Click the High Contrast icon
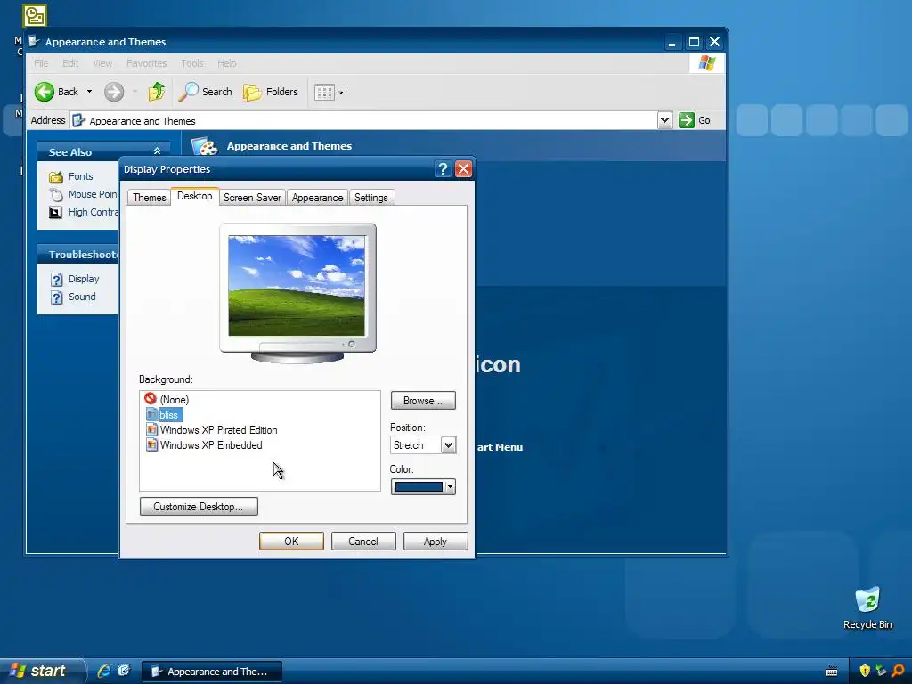 click(x=56, y=212)
